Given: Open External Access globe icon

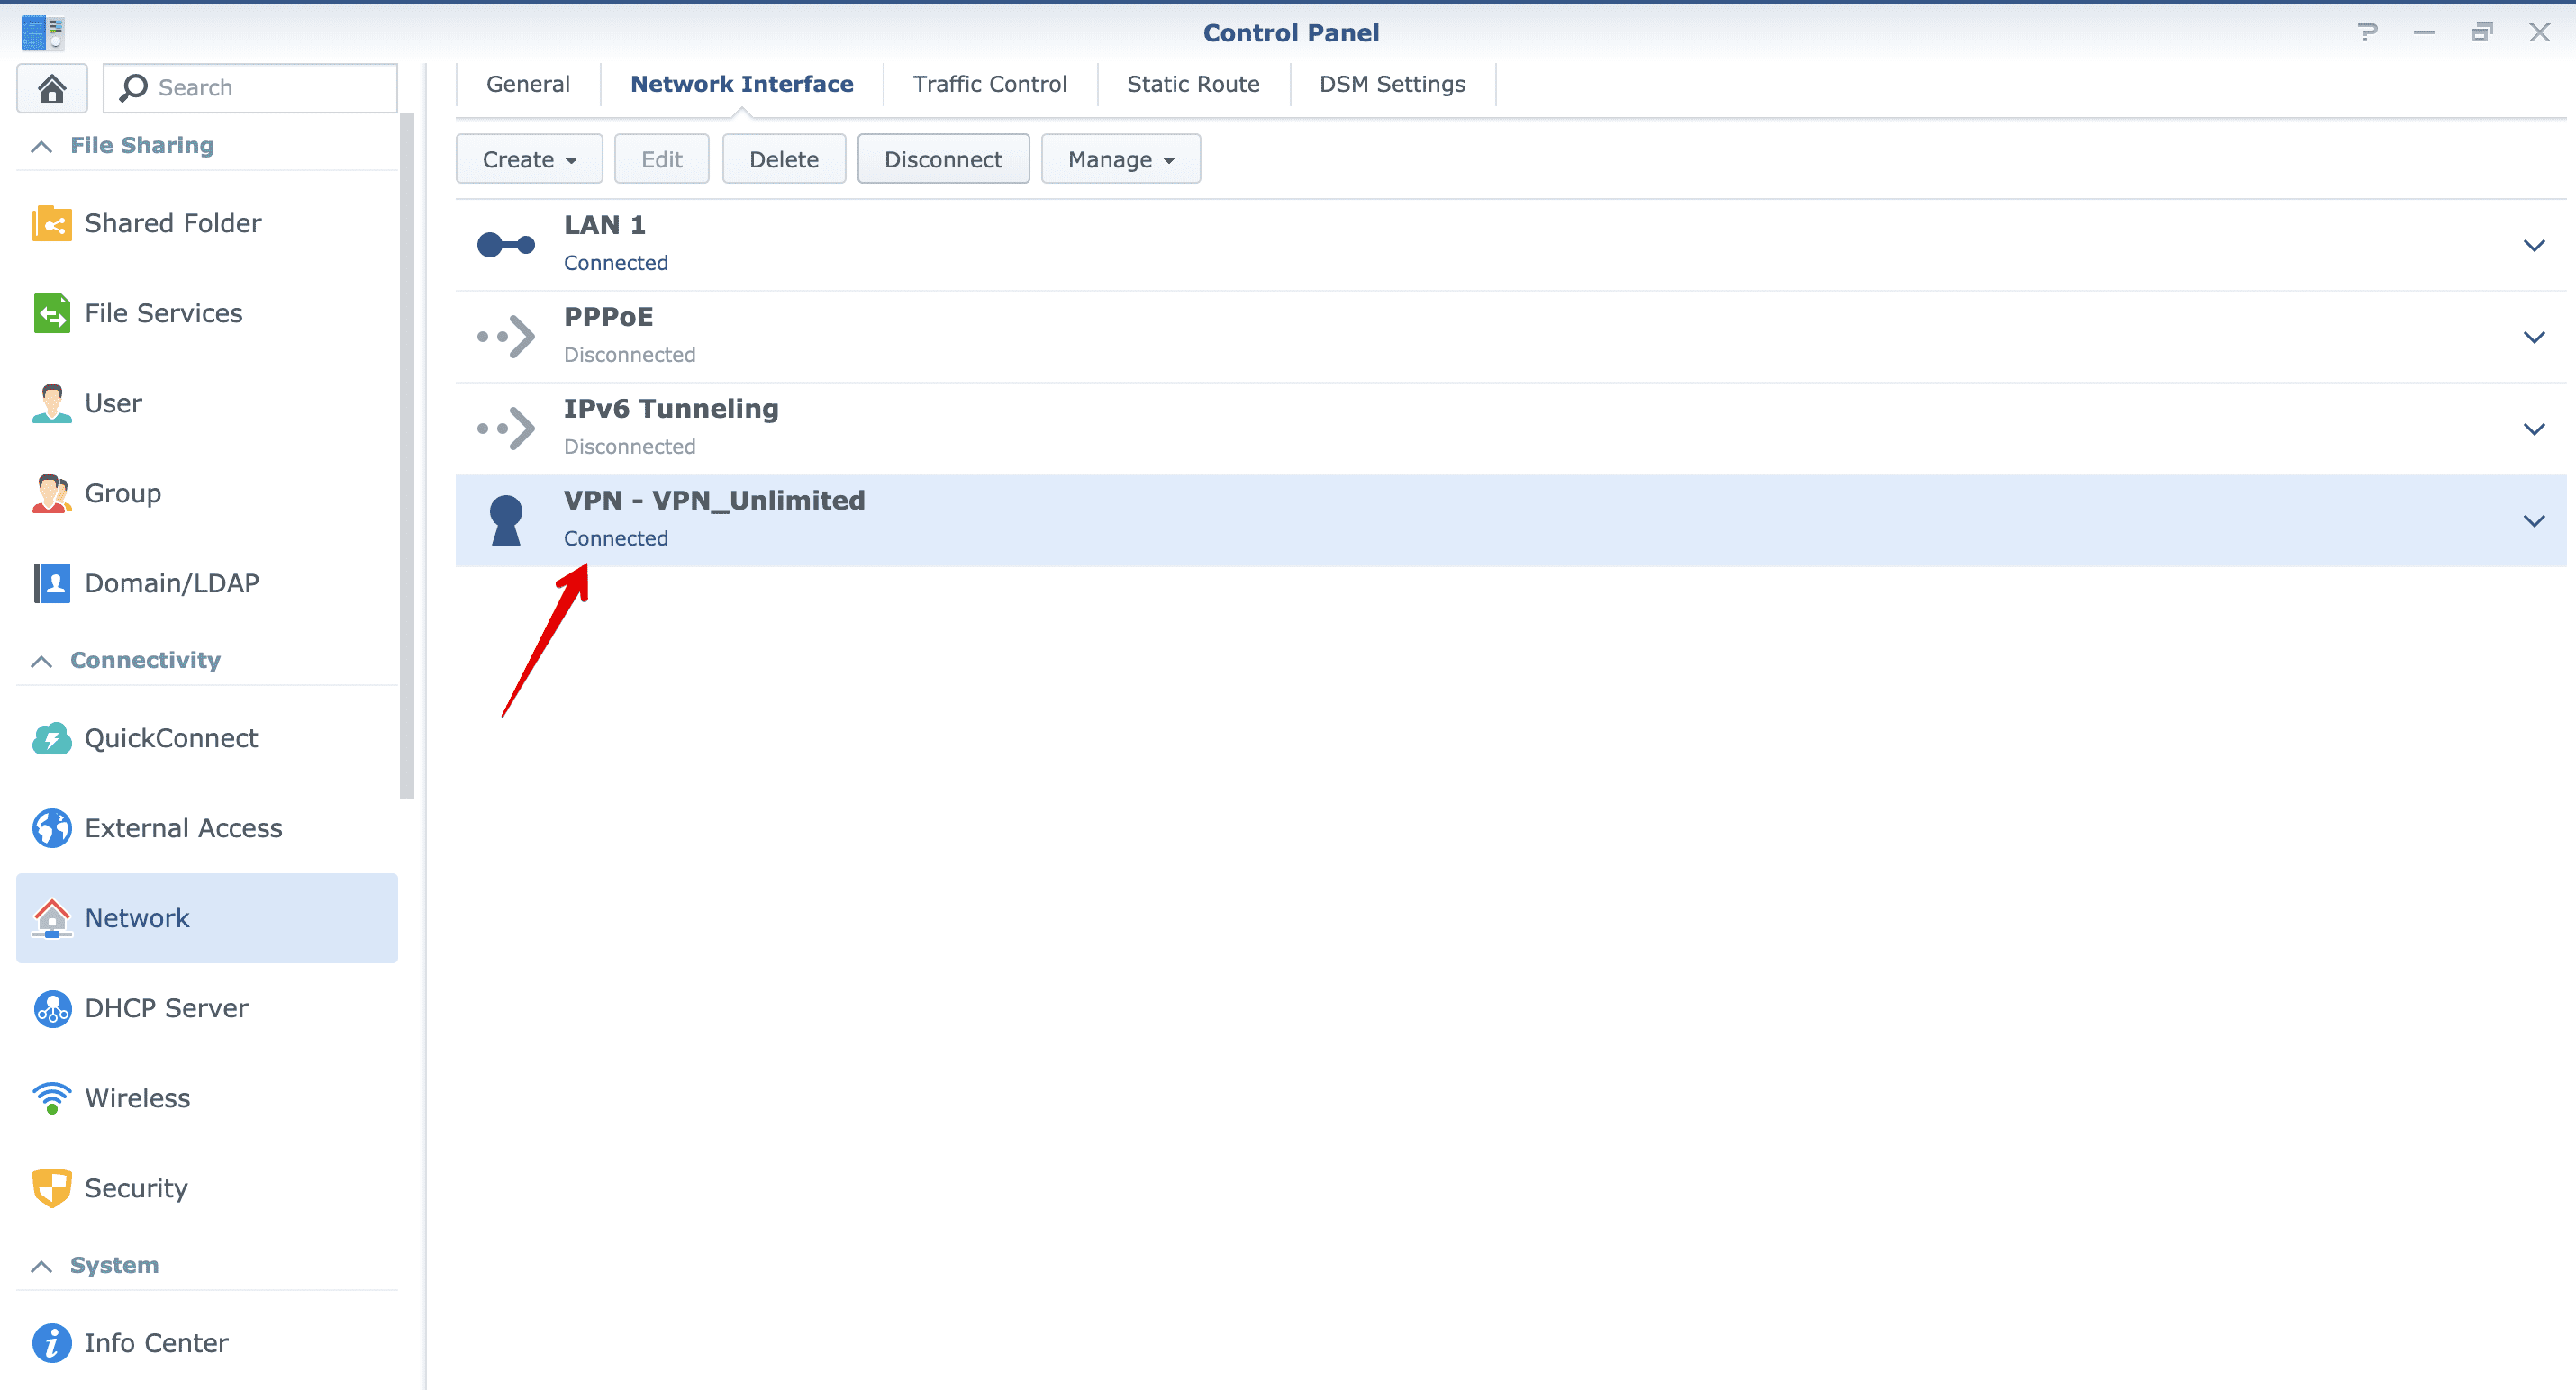Looking at the screenshot, I should click(x=52, y=827).
